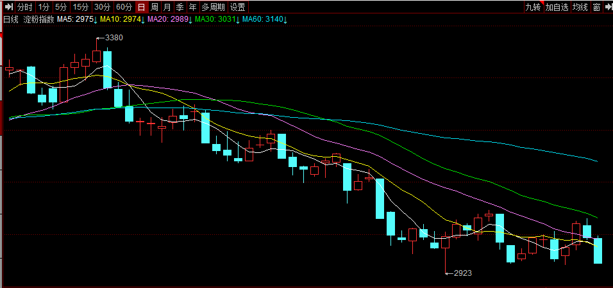Click the MA60: 3140 indicator label
613x288 pixels.
pyautogui.click(x=263, y=19)
